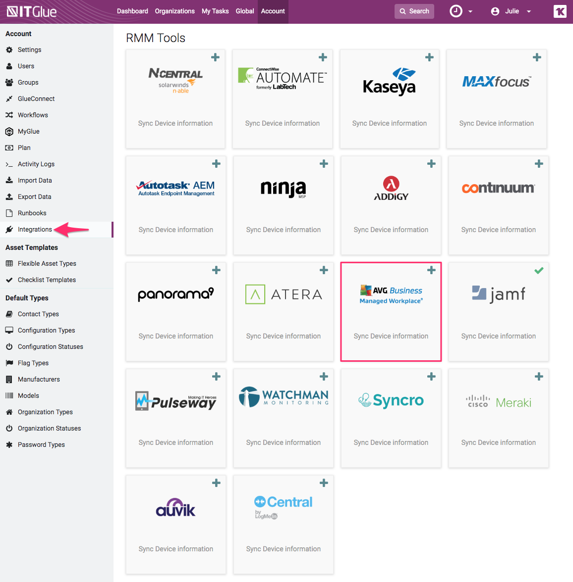Open the Julie account dropdown arrow

pos(529,11)
